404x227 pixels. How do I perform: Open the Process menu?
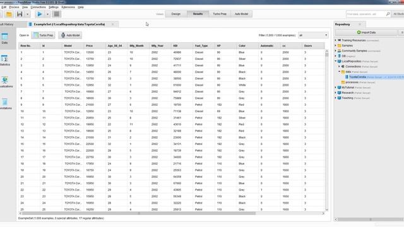tap(14, 7)
